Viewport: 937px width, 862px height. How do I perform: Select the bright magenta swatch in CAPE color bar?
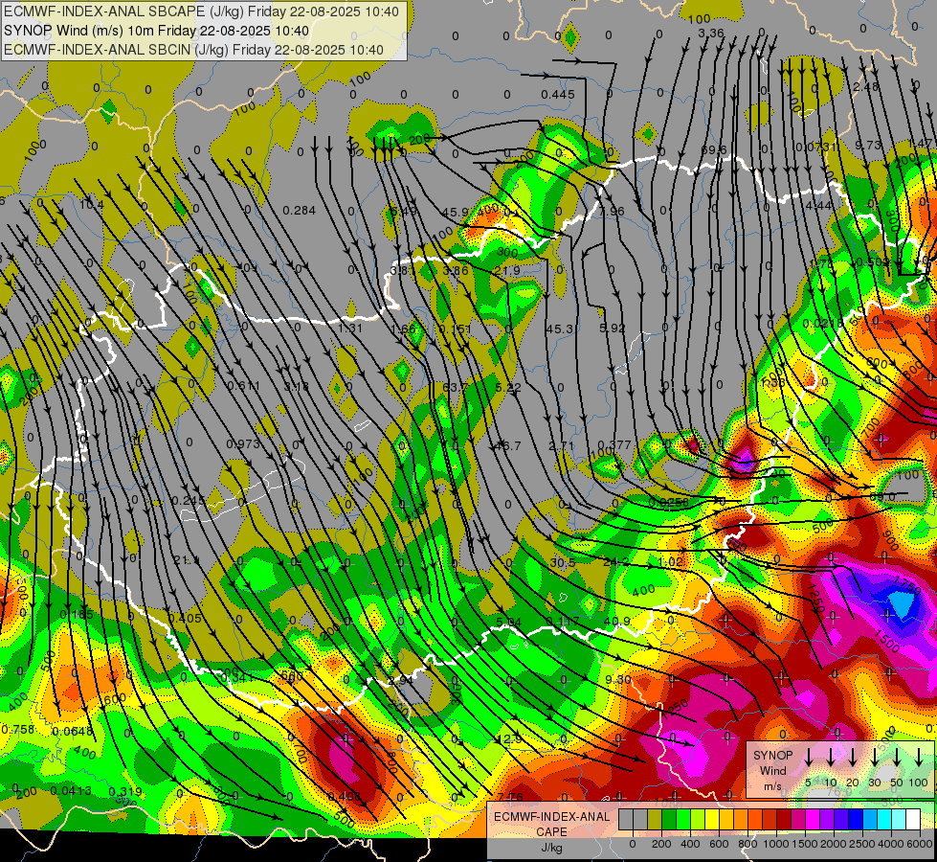tap(813, 820)
